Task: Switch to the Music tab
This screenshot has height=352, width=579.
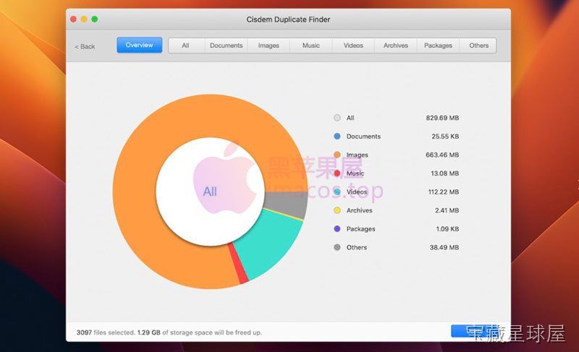Action: [x=311, y=46]
